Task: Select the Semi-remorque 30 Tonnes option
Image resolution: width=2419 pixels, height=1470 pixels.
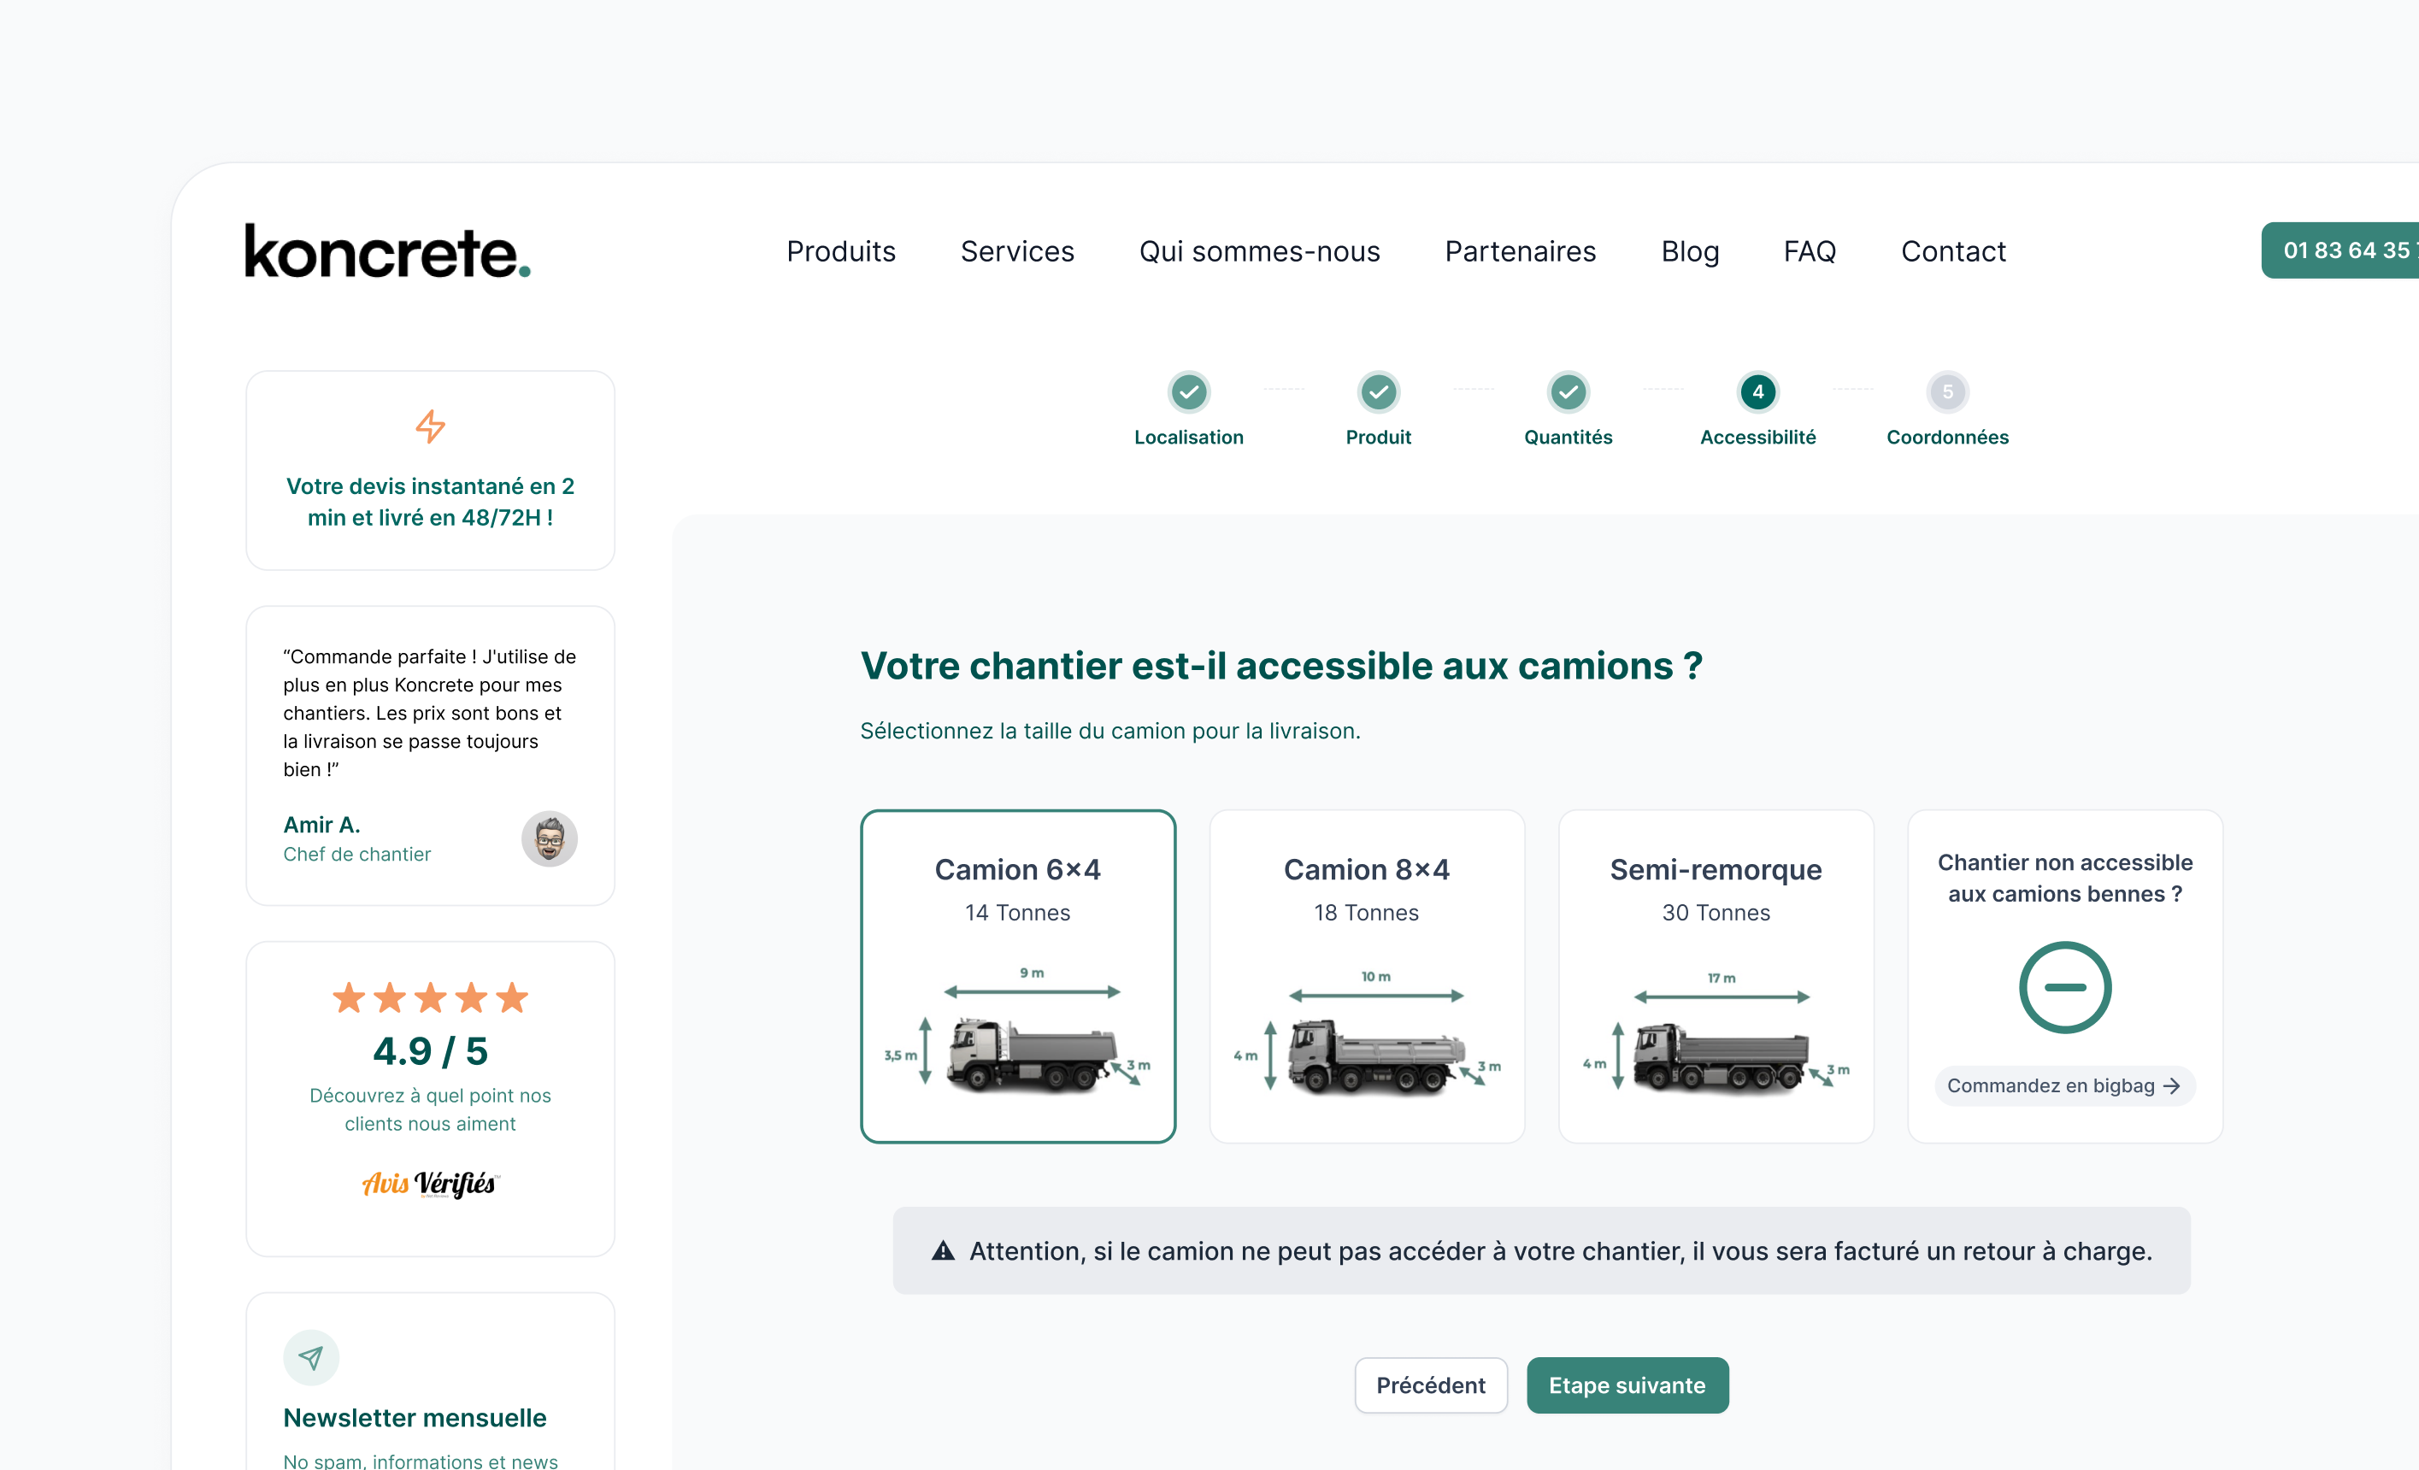Action: (x=1715, y=976)
